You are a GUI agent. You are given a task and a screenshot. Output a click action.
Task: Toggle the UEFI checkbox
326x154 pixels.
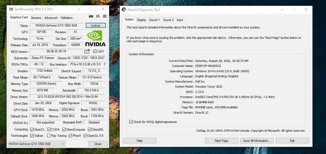[95, 51]
